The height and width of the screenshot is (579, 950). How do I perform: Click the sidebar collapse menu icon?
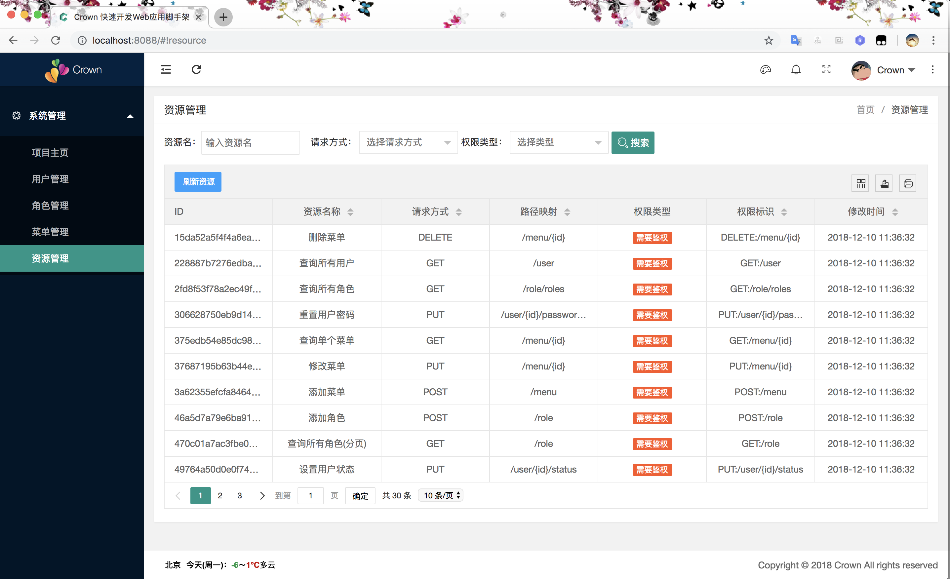(x=166, y=69)
